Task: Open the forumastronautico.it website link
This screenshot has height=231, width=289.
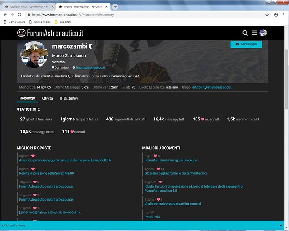Action: [x=90, y=67]
